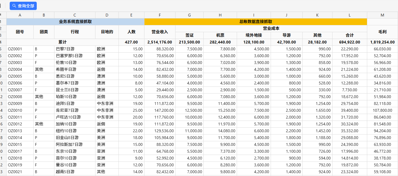Viewport: 398px width, 176px height.
Task: Select the 合计 sub-header cell
Action: pos(350,35)
